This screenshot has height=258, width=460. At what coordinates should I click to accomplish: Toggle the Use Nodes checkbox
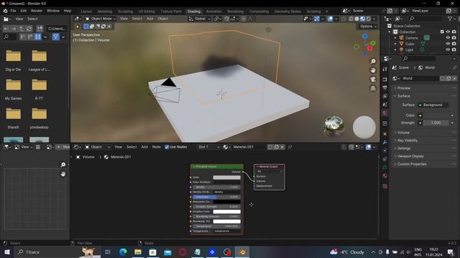pyautogui.click(x=167, y=147)
